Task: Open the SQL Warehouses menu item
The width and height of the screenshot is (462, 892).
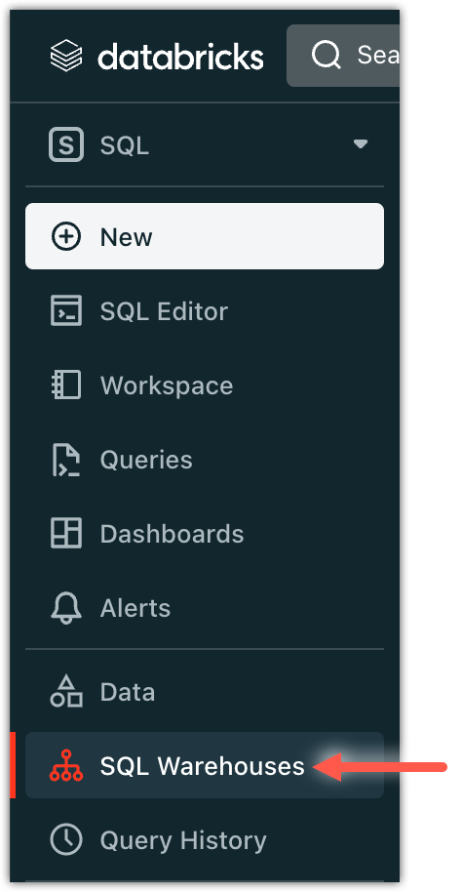Action: (x=205, y=765)
